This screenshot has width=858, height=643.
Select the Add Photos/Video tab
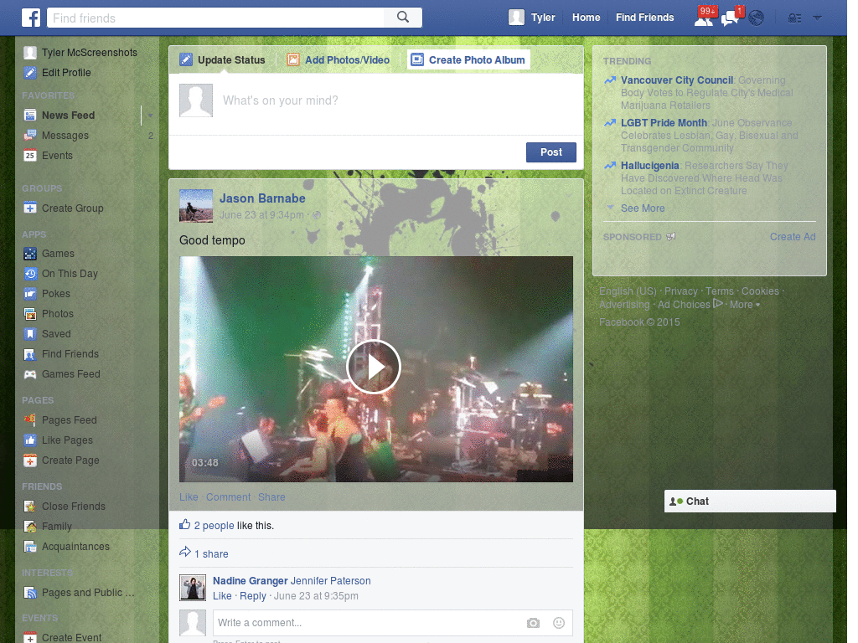[339, 60]
